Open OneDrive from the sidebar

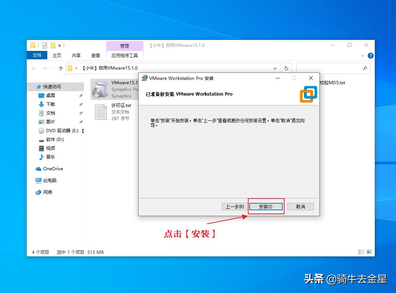(x=52, y=169)
